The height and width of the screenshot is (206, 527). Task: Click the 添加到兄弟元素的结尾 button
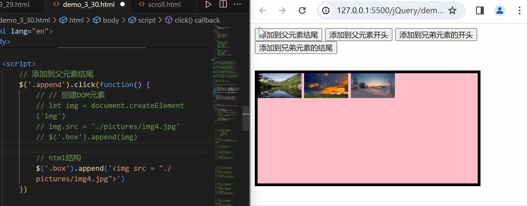coord(296,48)
